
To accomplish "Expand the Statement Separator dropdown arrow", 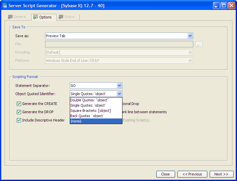I will pos(119,86).
